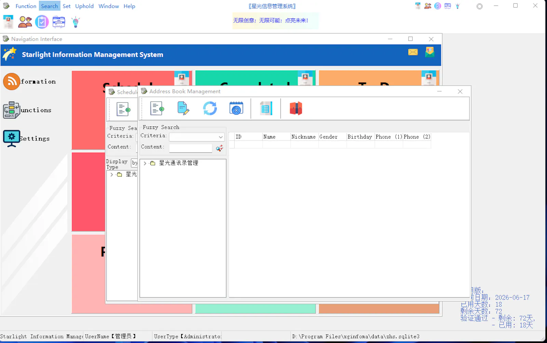Click the small clipboard icon in title bar

point(438,6)
